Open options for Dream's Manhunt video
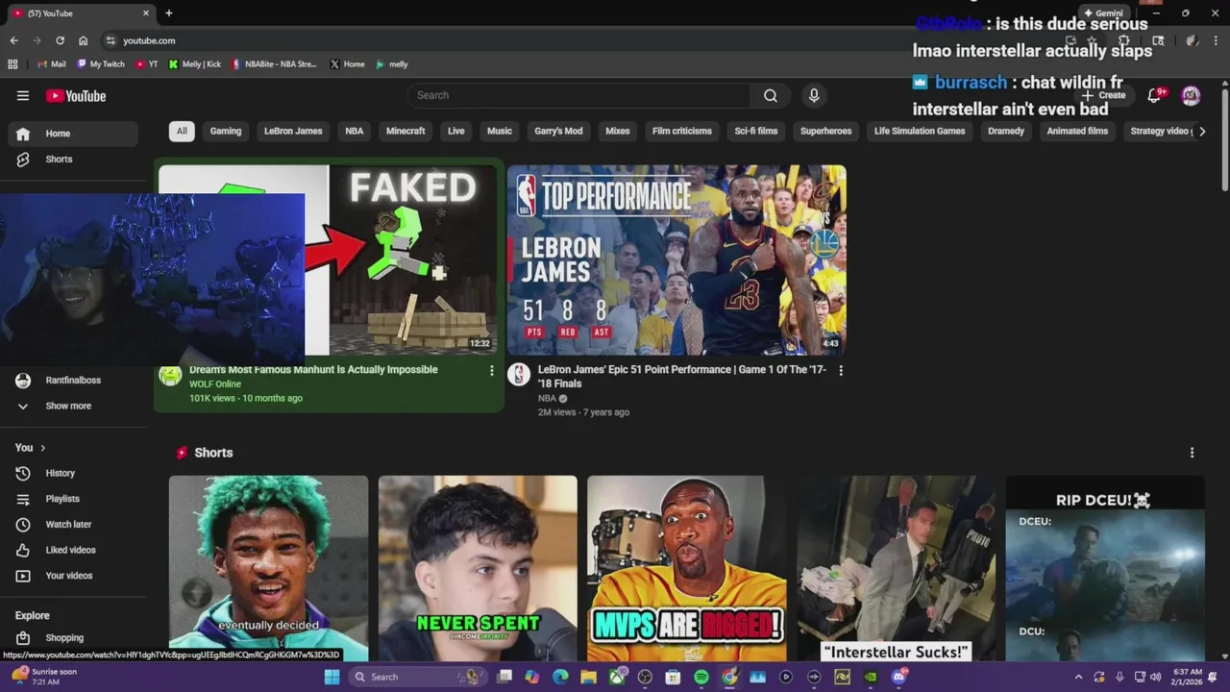The width and height of the screenshot is (1230, 692). coord(492,371)
